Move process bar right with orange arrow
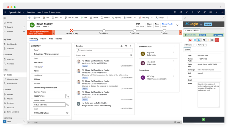The image size is (228, 128). click(x=180, y=33)
